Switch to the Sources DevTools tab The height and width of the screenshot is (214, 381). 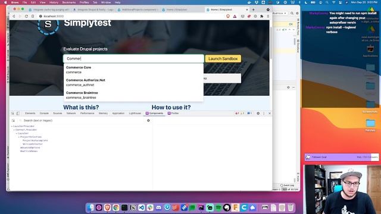(58, 114)
